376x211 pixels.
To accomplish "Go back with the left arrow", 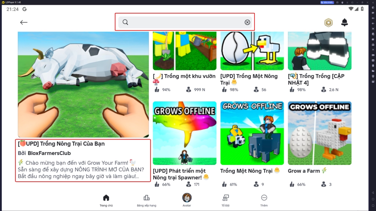I will pos(23,22).
